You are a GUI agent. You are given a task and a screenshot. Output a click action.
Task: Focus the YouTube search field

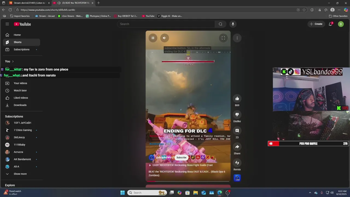(x=167, y=24)
